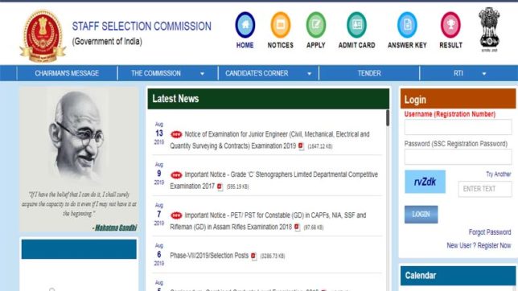This screenshot has height=291, width=518.
Task: Open PDF icon for Phase-VII/2019/Selection Posts
Action: 253,256
